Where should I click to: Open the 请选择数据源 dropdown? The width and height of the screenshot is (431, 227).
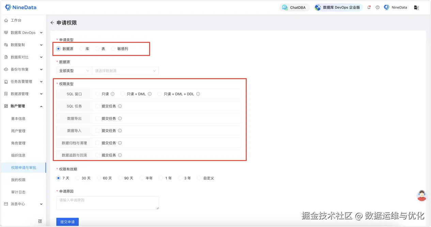pos(125,71)
